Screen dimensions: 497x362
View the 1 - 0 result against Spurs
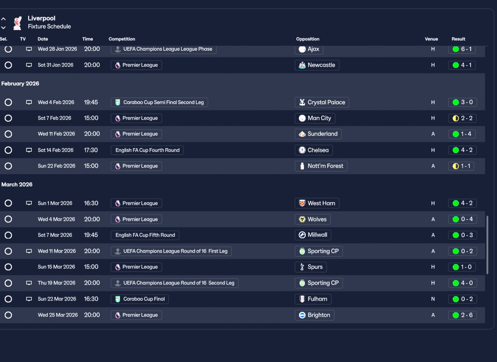tap(462, 267)
